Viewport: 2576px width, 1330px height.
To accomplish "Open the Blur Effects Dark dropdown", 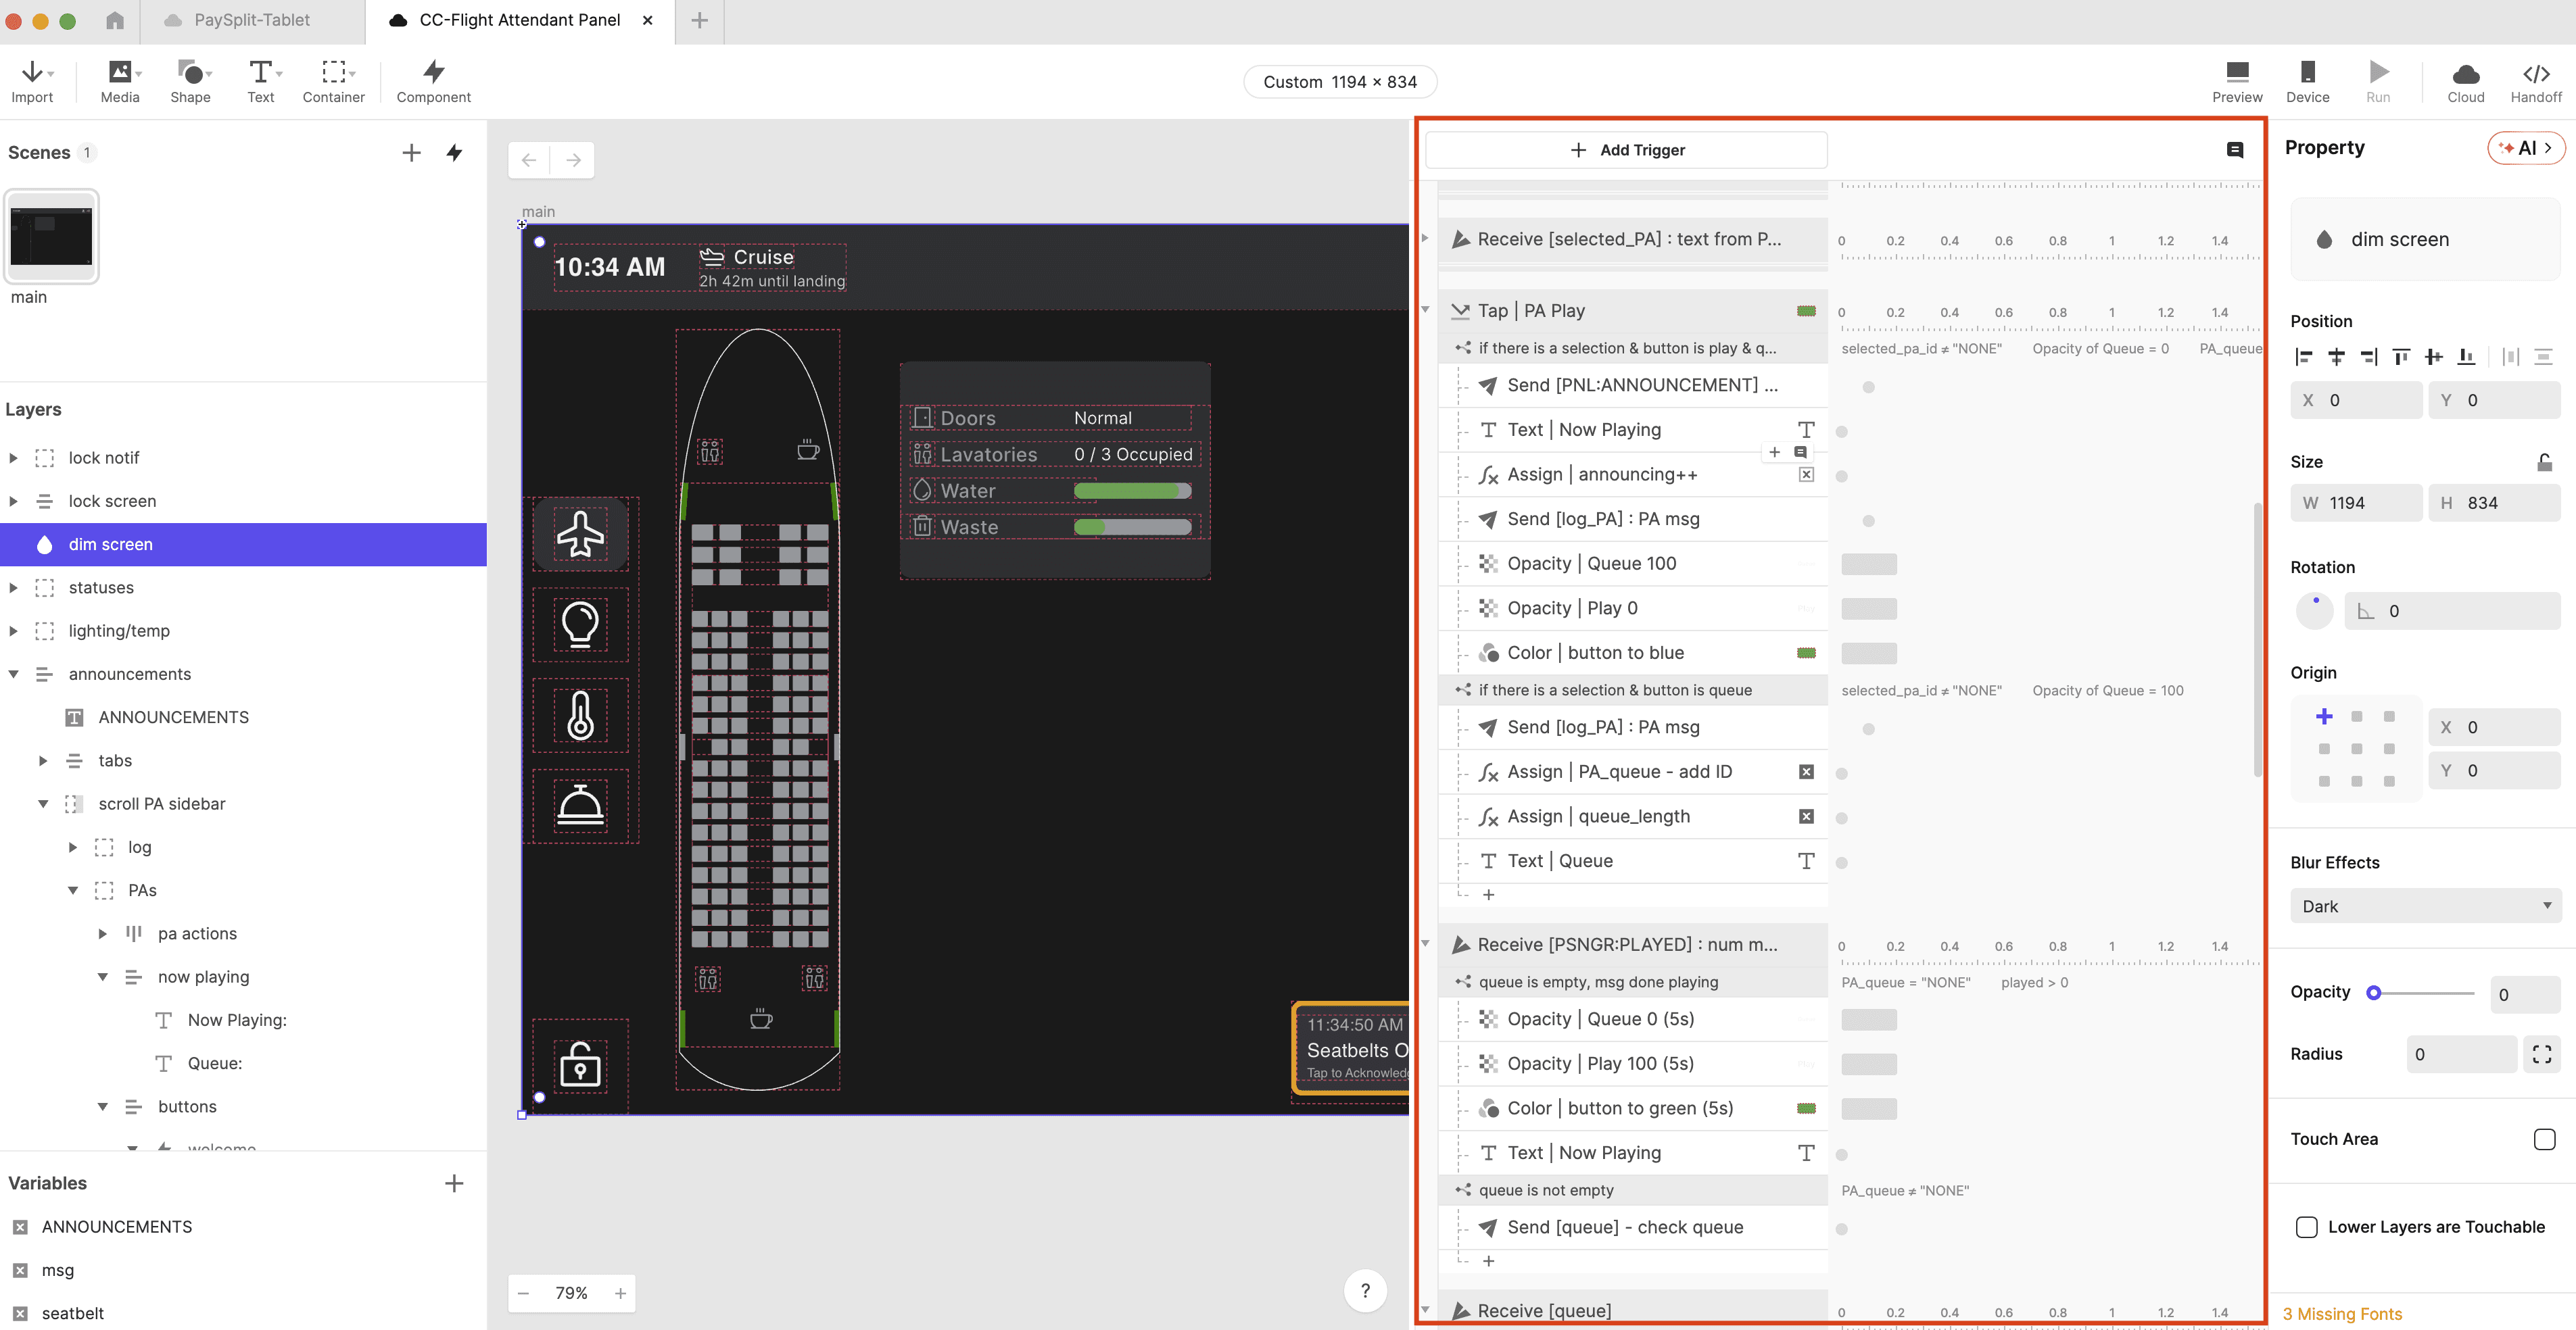I will click(x=2425, y=906).
